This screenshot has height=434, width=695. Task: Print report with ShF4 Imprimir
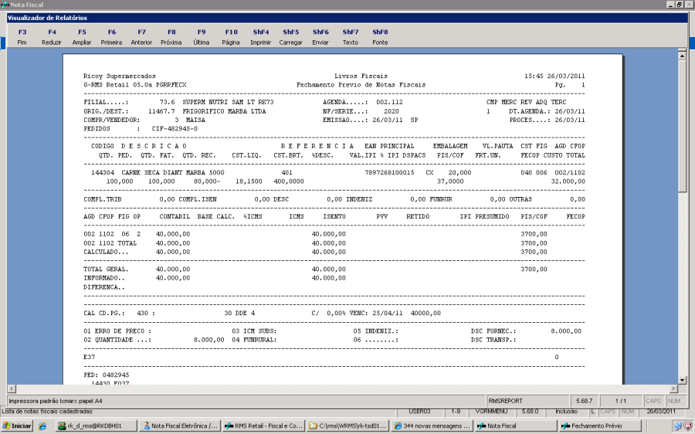(261, 37)
